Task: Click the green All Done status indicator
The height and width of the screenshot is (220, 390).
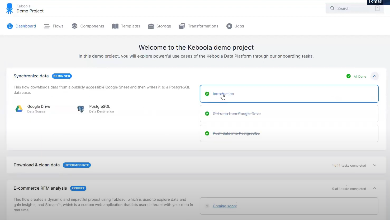Action: (x=348, y=76)
